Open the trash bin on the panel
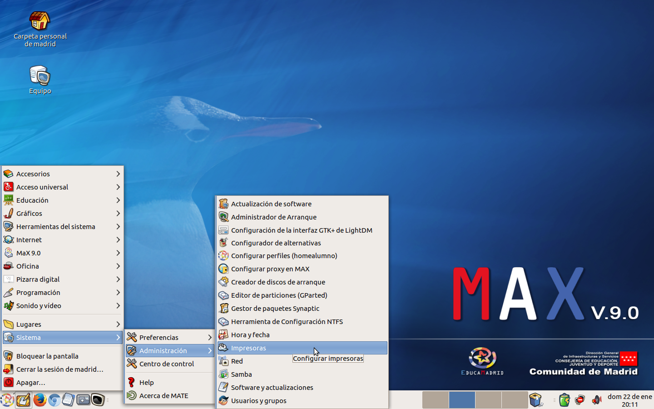 click(x=536, y=400)
